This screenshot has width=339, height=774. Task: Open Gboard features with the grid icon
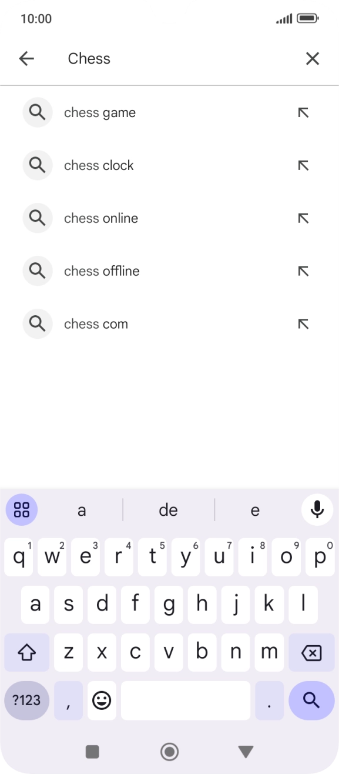pos(22,509)
